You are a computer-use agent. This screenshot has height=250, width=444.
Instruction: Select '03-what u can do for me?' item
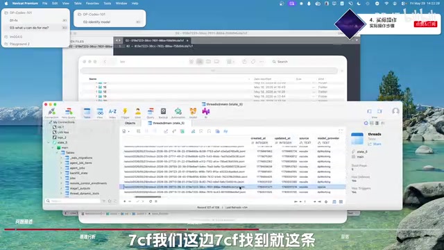[x=36, y=28]
